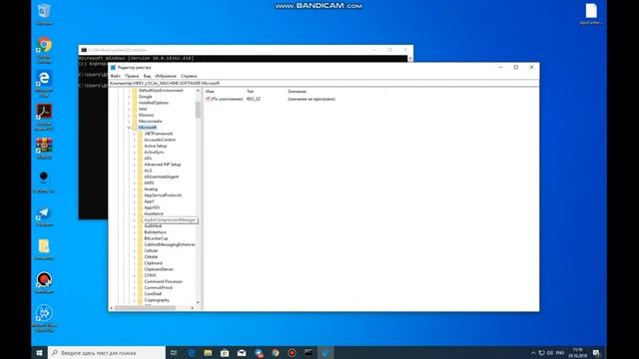Collapse the Microsoft registry key
Screen dimensions: 639x359
pyautogui.click(x=129, y=128)
